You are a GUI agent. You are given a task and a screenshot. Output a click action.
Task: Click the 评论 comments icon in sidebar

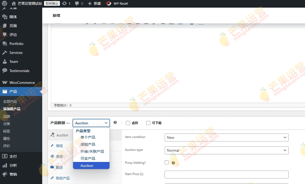pyautogui.click(x=5, y=35)
